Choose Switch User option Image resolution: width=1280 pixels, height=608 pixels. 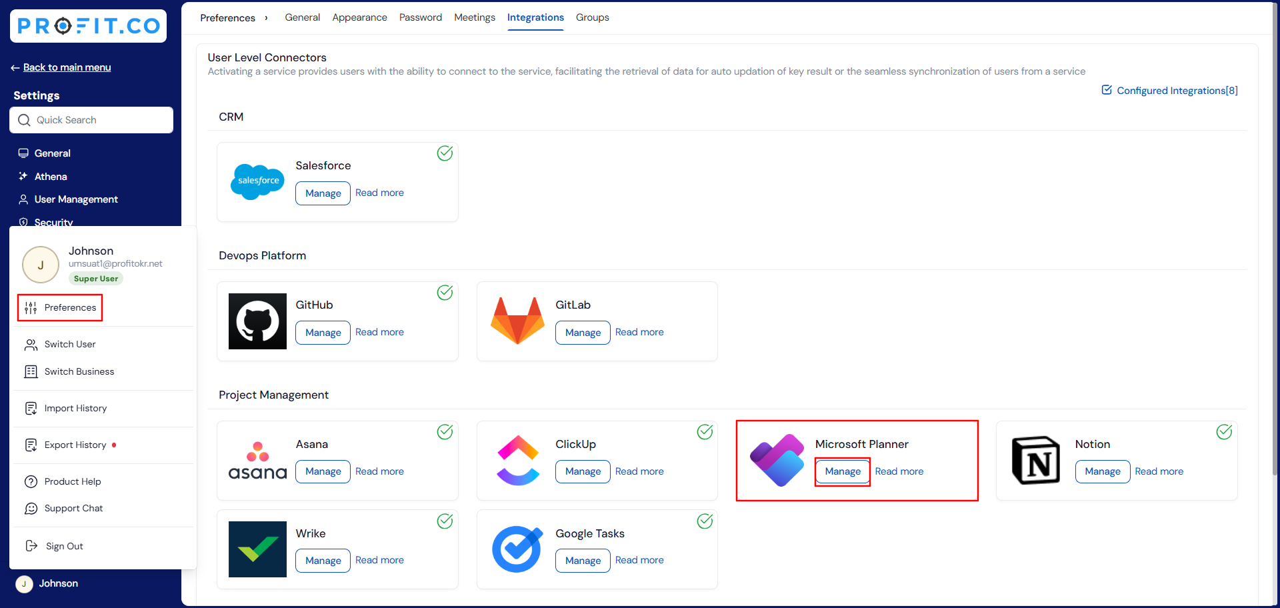[60, 345]
